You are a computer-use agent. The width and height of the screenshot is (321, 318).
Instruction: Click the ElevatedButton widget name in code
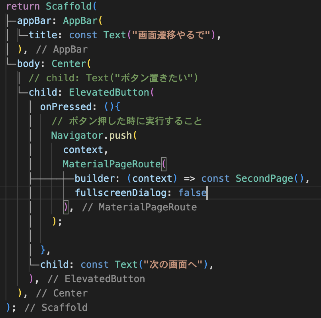[x=108, y=92]
